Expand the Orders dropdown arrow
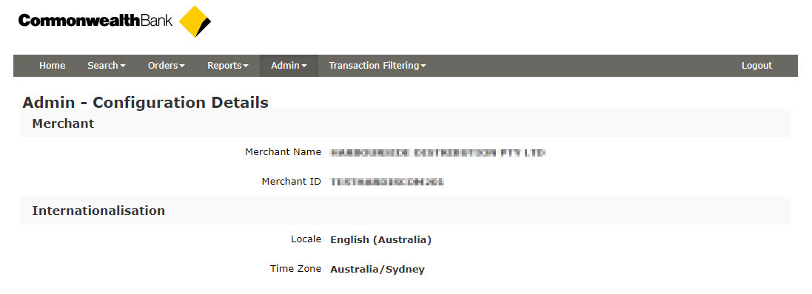 (182, 66)
